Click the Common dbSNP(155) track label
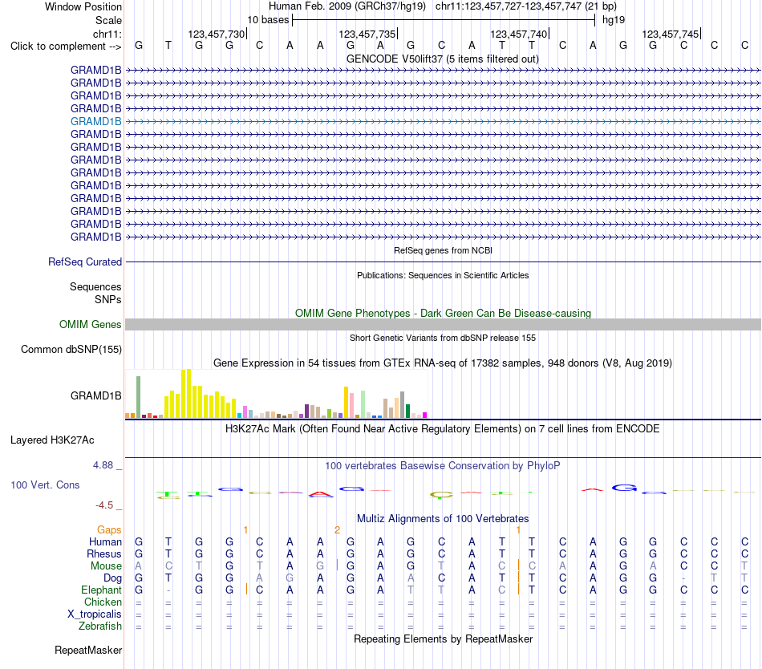762x669 pixels. coord(71,349)
